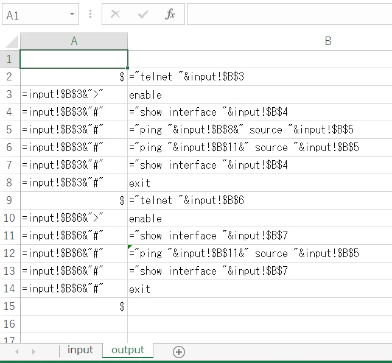Switch to the output sheet tab
Viewport: 392px width, 363px height.
(x=128, y=350)
